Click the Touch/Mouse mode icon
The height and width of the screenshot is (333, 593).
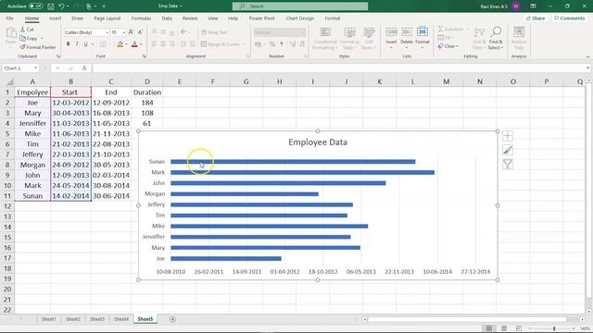click(x=89, y=6)
